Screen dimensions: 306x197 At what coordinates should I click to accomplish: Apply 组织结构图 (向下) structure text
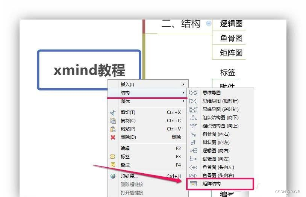pyautogui.click(x=221, y=118)
